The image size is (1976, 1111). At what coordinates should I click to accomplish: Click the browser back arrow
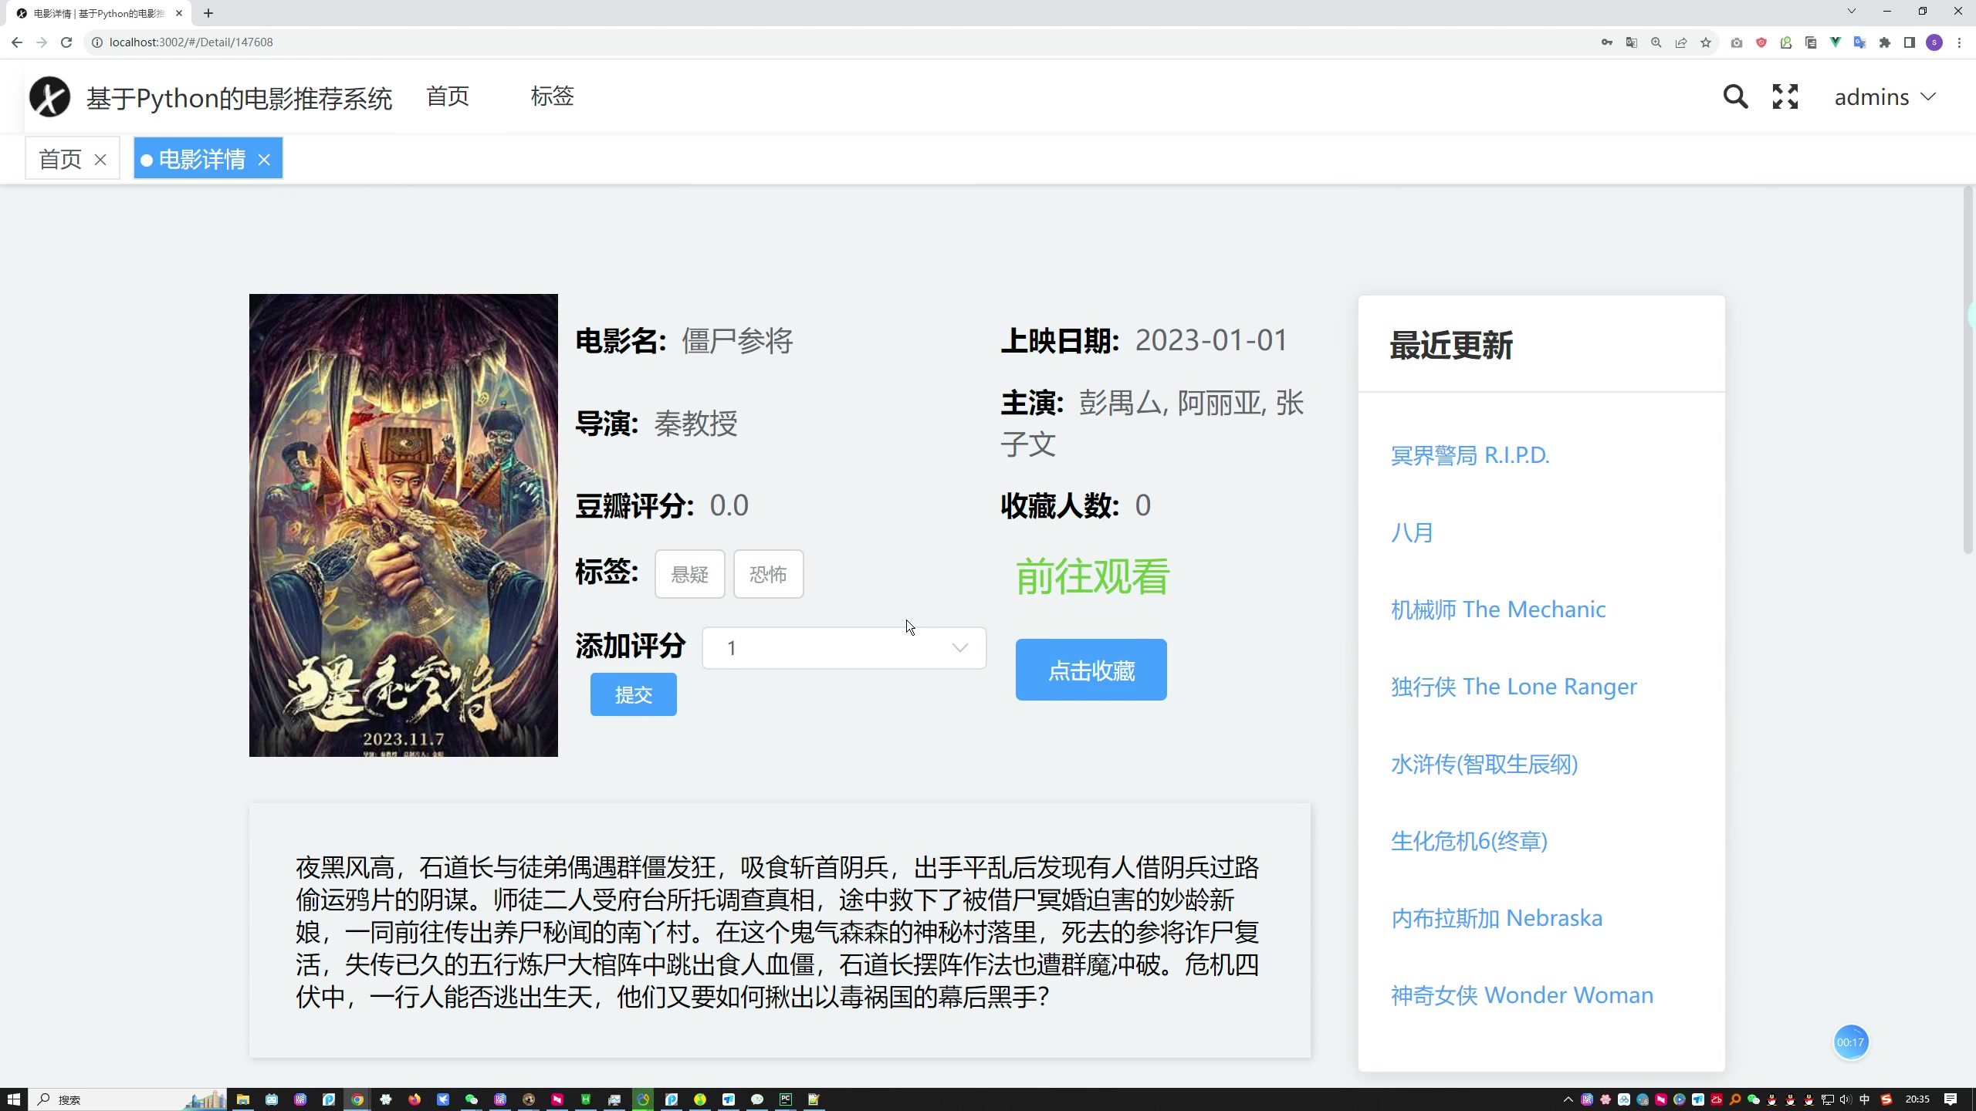(17, 42)
